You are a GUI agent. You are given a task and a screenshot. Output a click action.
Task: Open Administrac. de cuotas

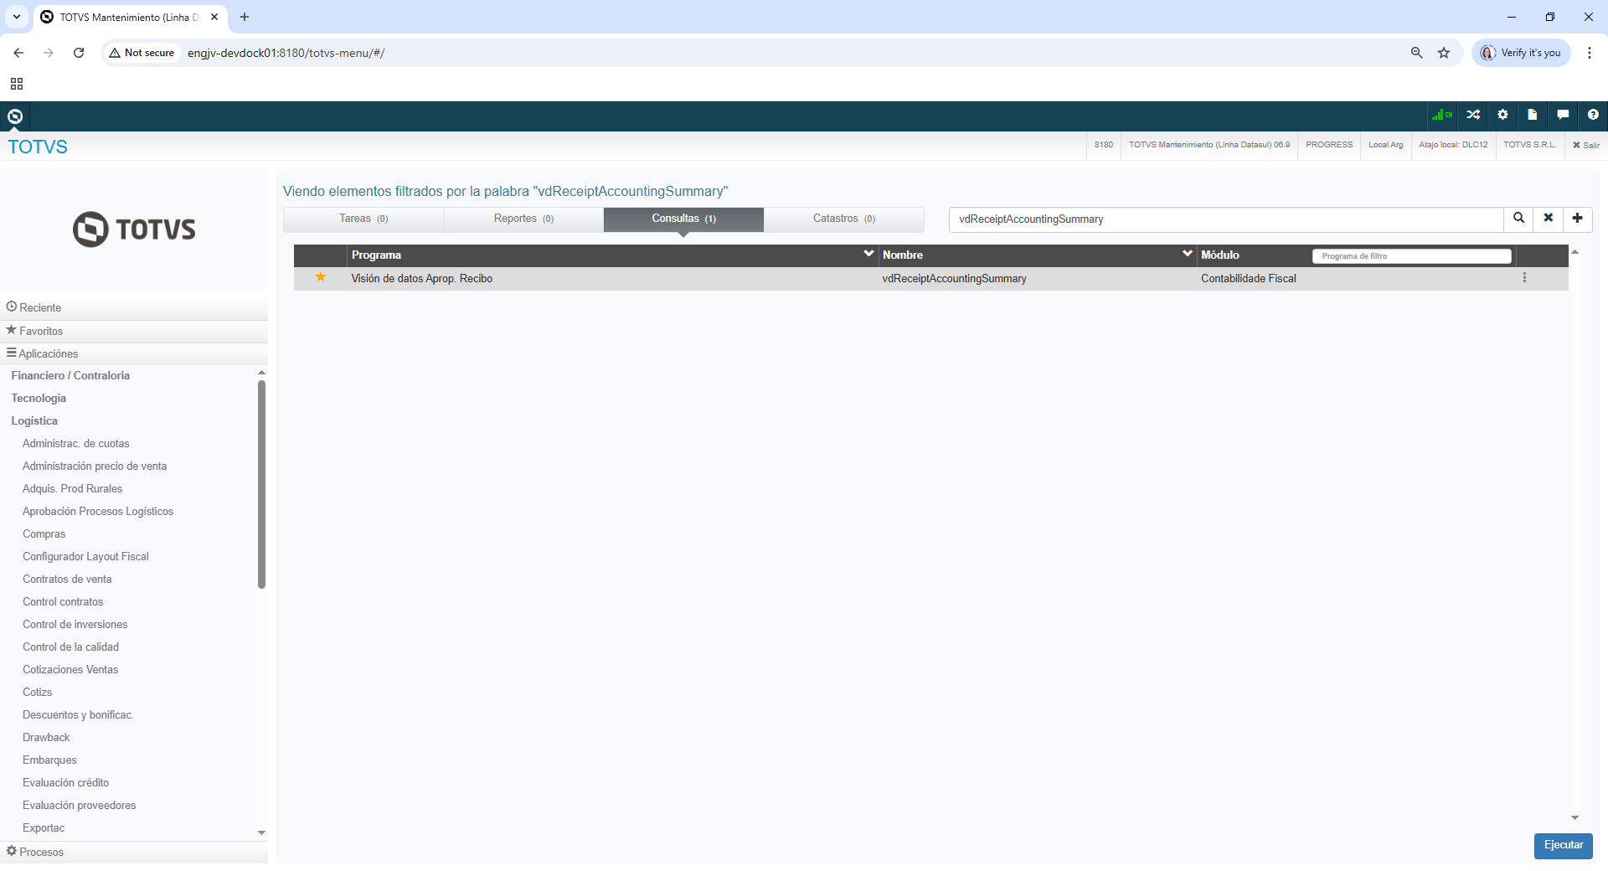(x=76, y=444)
